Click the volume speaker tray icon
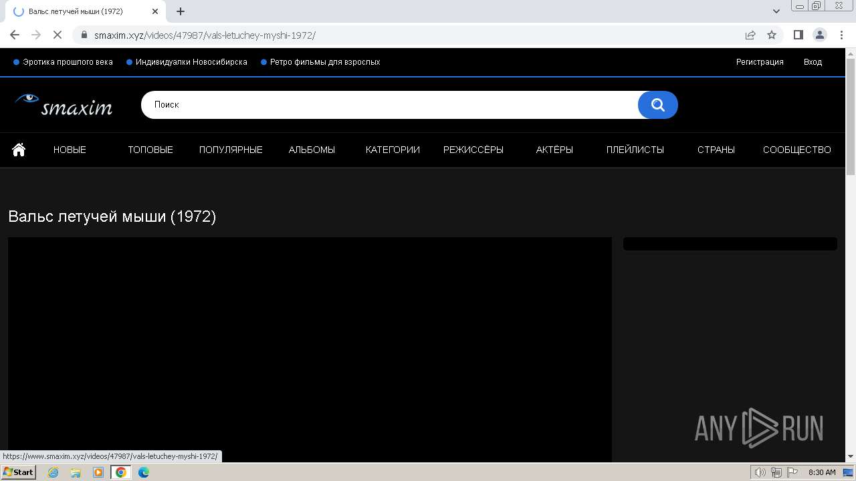 760,472
